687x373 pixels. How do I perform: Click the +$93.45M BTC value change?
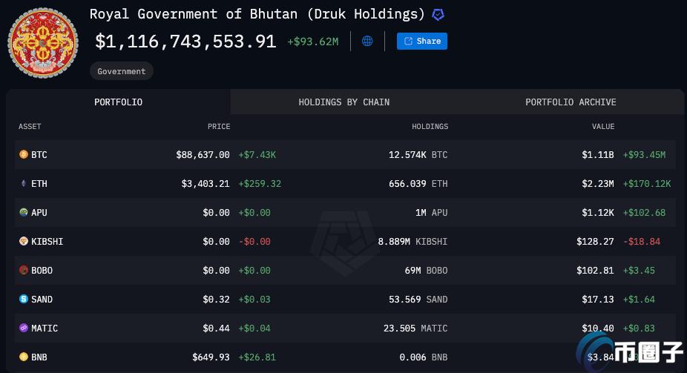click(644, 154)
